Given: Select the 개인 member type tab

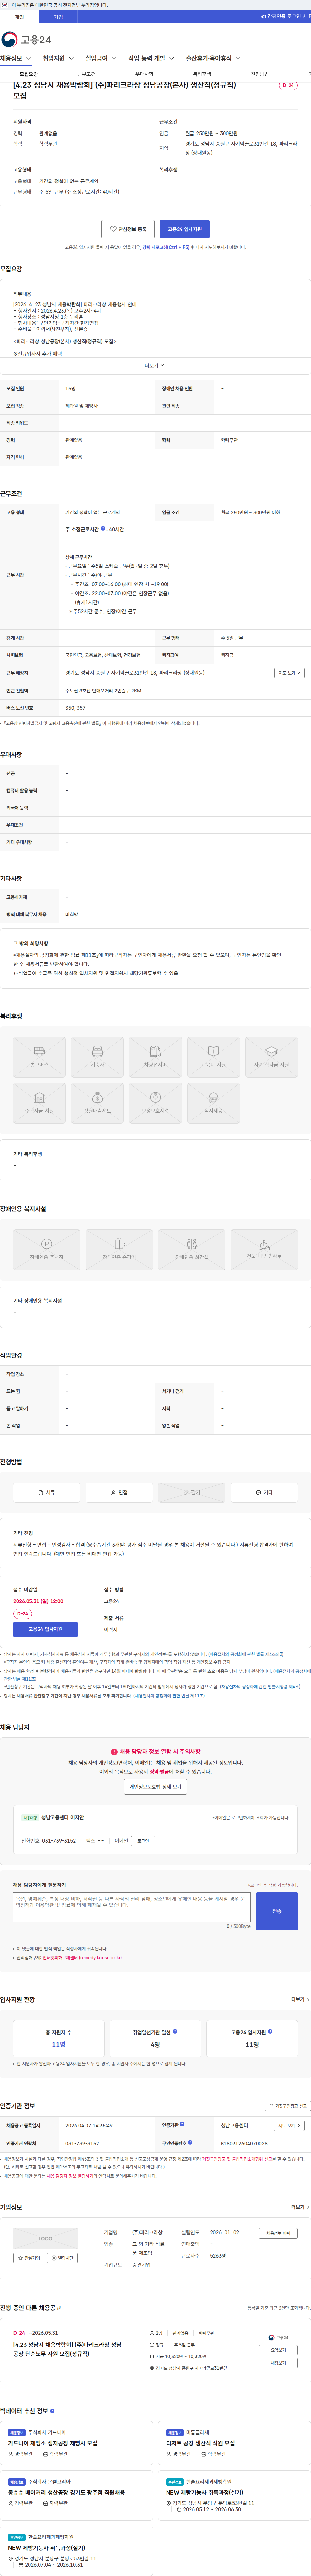Looking at the screenshot, I should pos(19,17).
